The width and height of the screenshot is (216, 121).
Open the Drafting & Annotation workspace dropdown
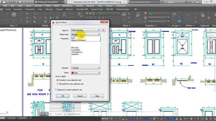pyautogui.click(x=49, y=2)
